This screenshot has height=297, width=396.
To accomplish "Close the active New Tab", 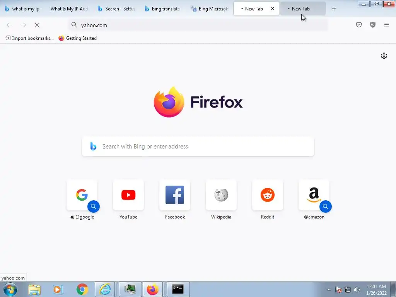I will 273,9.
